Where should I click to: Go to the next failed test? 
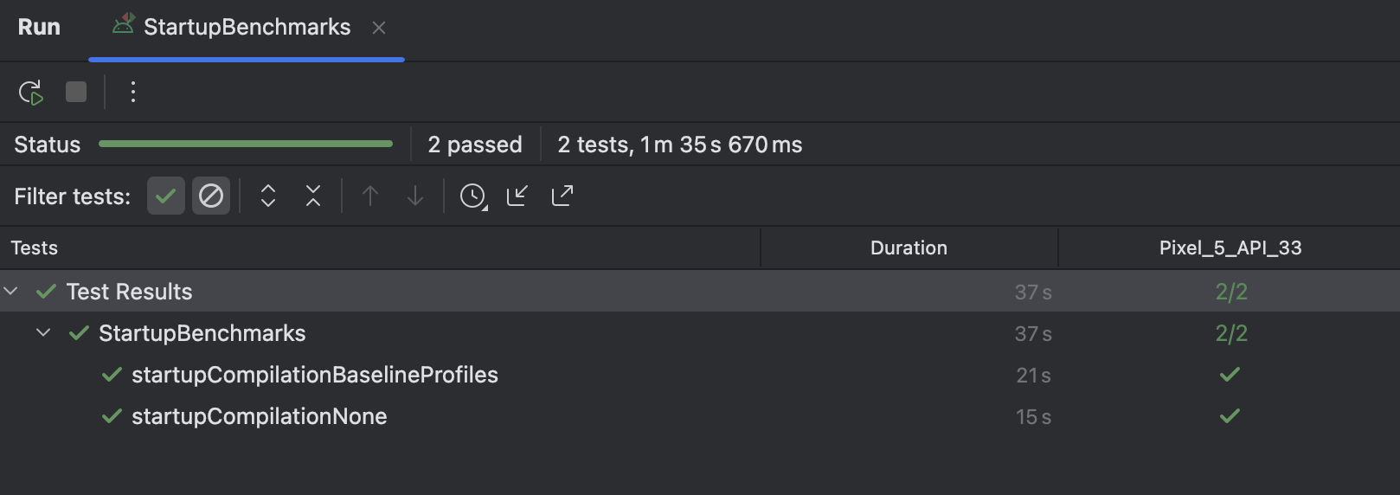point(415,196)
